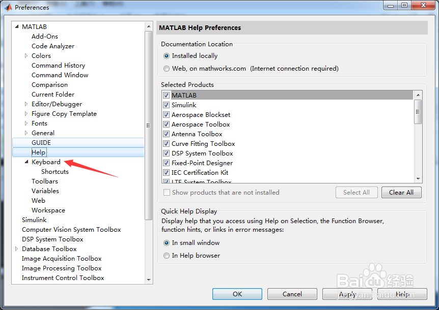
Task: Select Variables preferences
Action: point(45,191)
